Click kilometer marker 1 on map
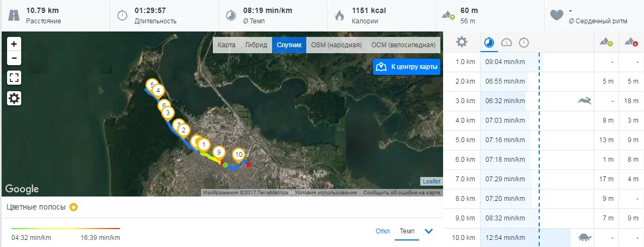The width and height of the screenshot is (644, 247). click(x=204, y=145)
